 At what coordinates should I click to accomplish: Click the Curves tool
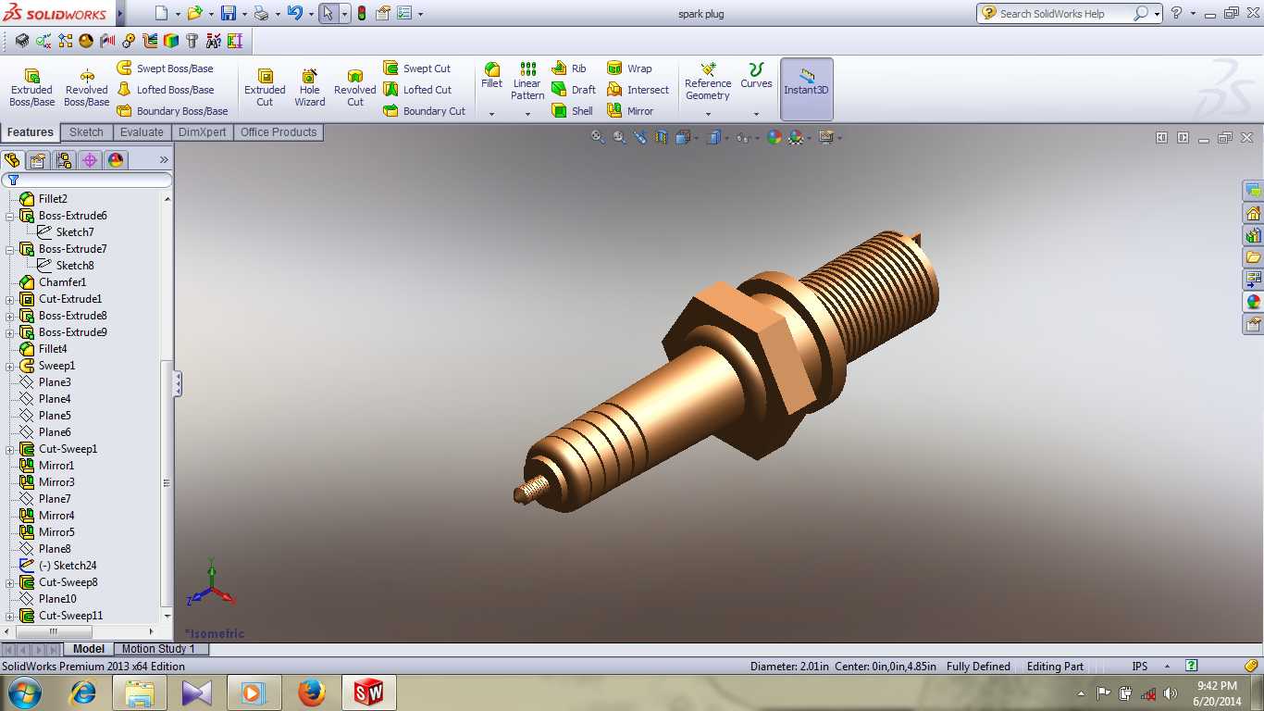[756, 76]
